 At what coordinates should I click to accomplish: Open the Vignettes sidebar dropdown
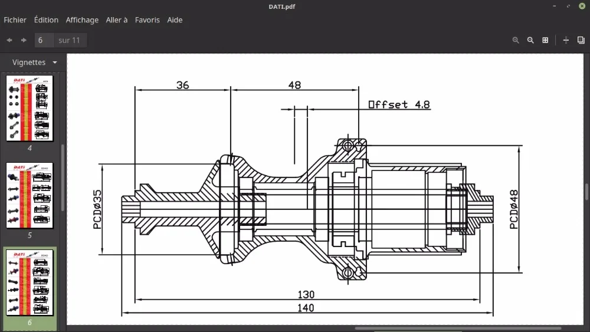[x=34, y=63]
